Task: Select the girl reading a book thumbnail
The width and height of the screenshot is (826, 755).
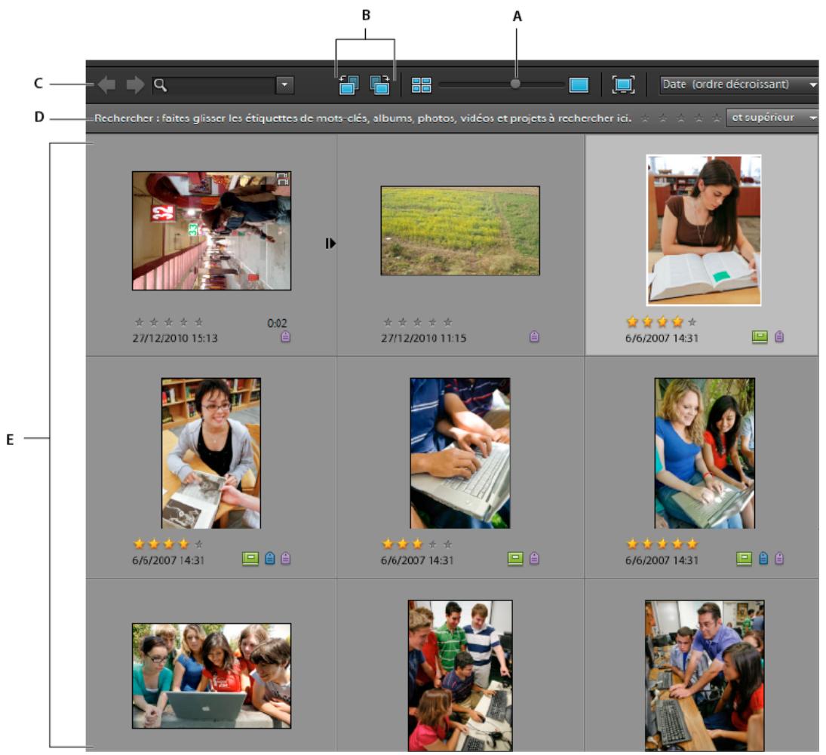Action: click(703, 230)
